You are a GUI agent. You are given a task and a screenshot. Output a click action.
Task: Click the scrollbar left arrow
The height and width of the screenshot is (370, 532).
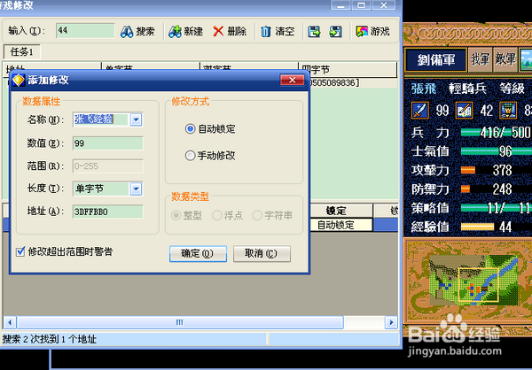[x=10, y=322]
